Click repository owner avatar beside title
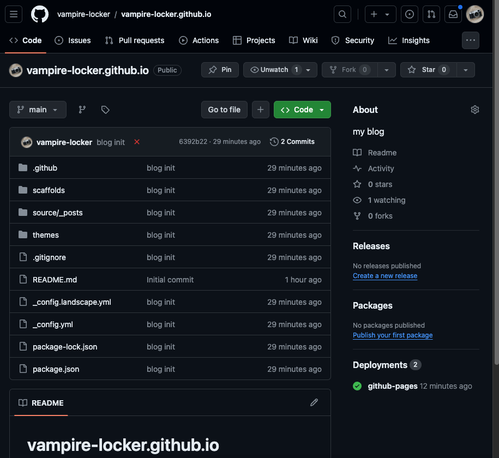 [x=16, y=70]
